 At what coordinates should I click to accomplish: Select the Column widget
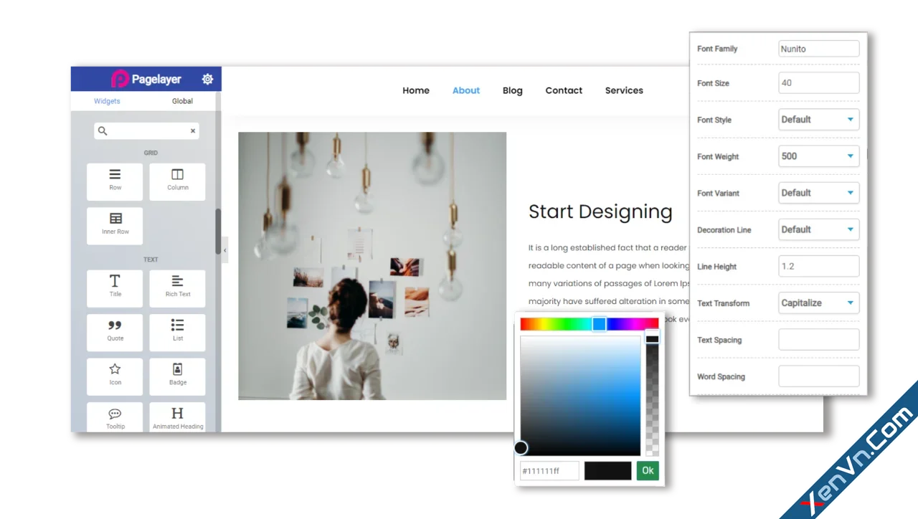point(177,181)
